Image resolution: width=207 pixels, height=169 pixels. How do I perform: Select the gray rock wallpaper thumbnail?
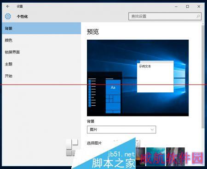click(175, 157)
